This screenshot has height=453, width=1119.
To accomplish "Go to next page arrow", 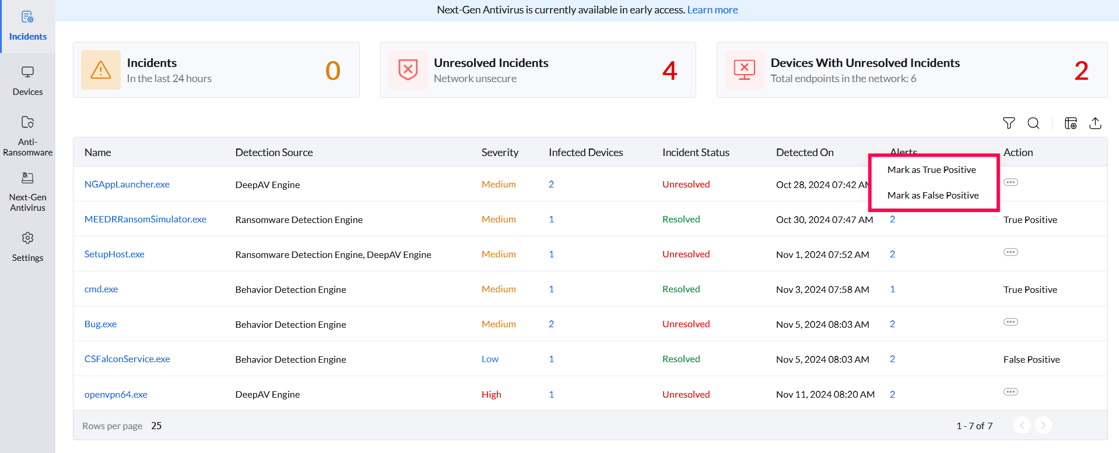I will (1043, 425).
